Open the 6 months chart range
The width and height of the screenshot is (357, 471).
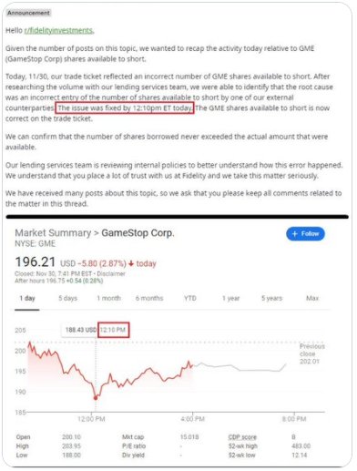click(x=149, y=298)
